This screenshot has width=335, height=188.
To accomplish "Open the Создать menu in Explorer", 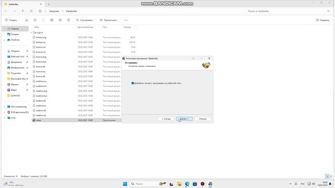I will [12, 20].
